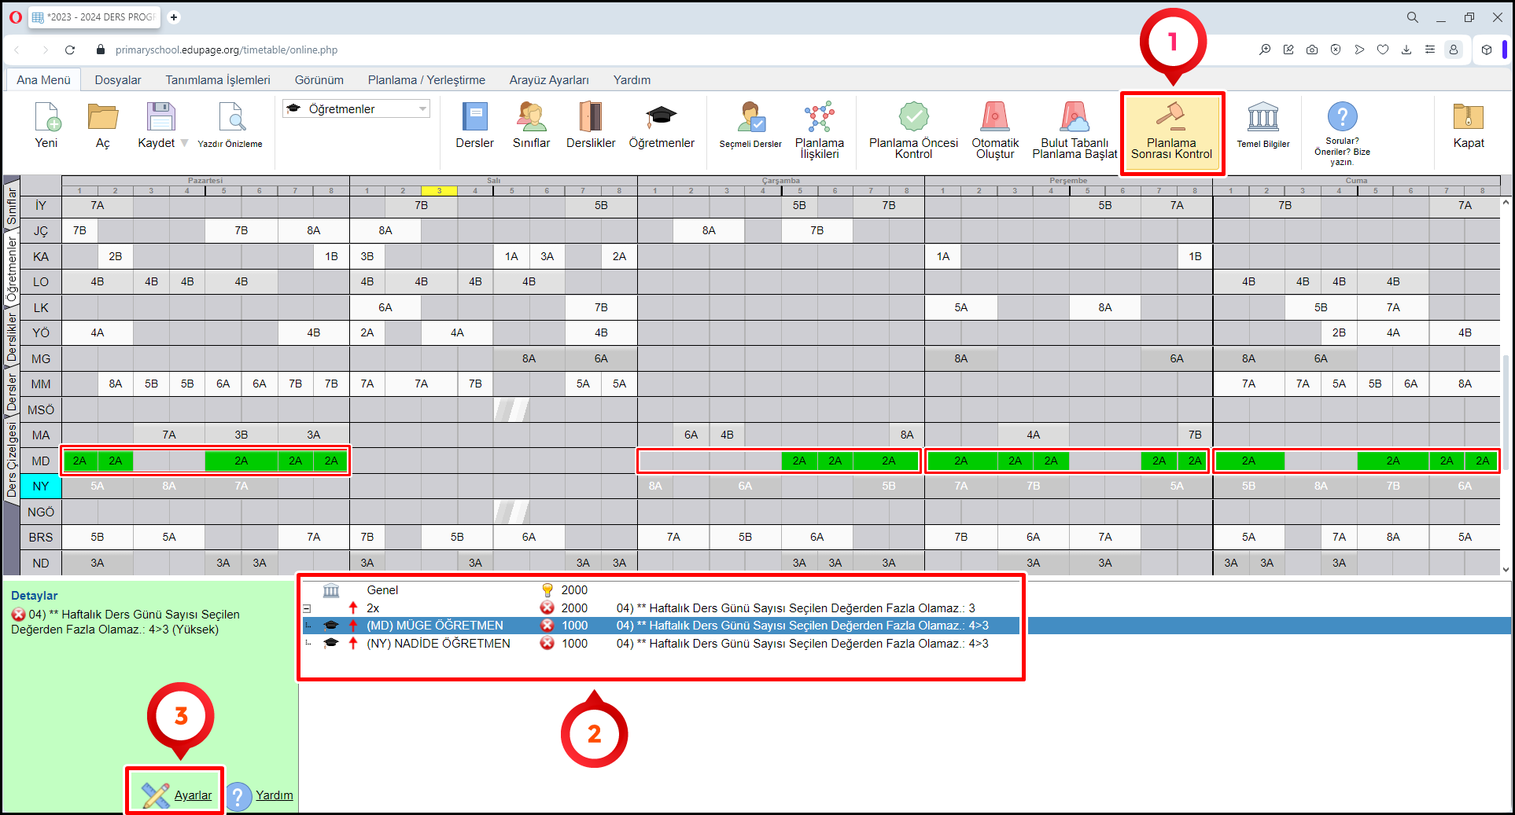Viewport: 1515px width, 815px height.
Task: Click the browser downloads icon
Action: tap(1406, 50)
